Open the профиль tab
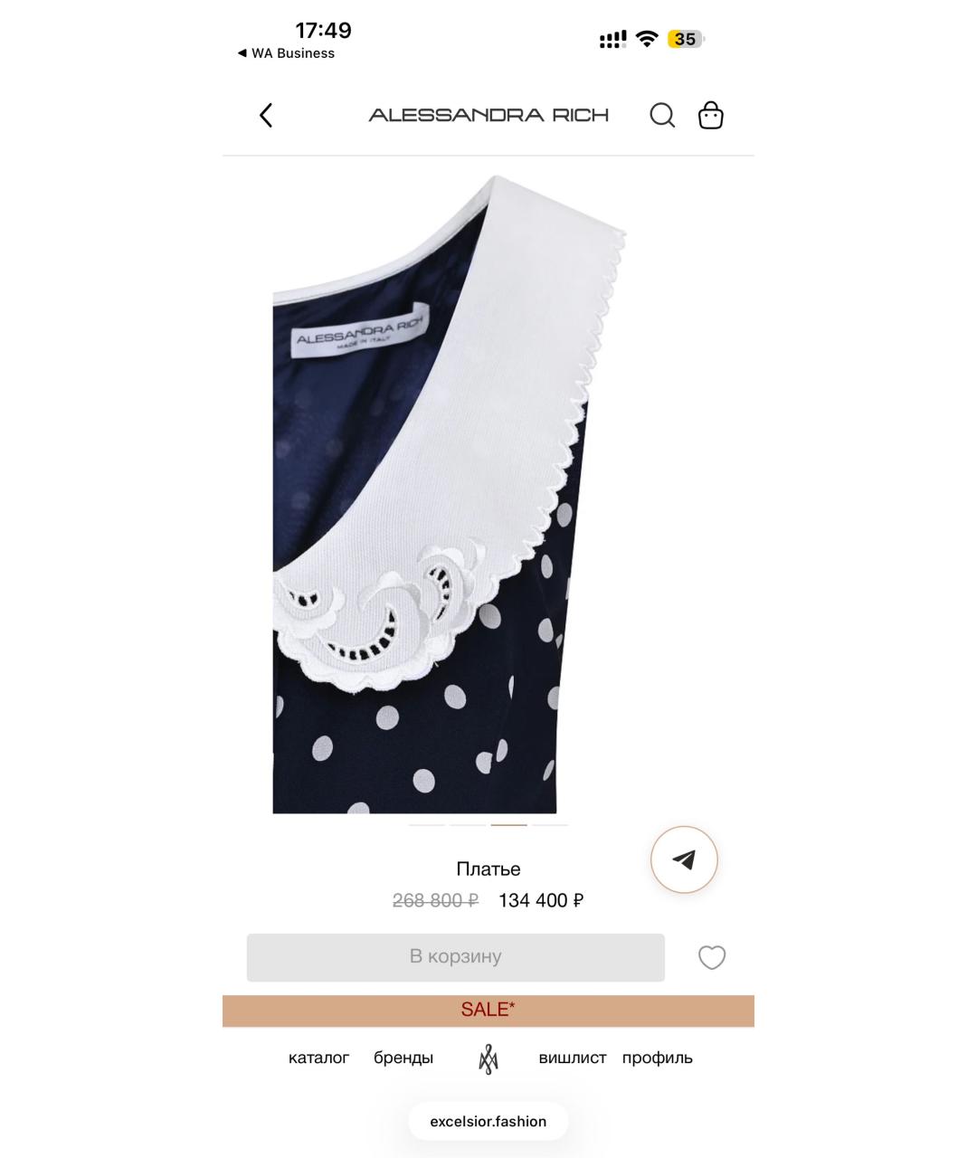Image resolution: width=977 pixels, height=1158 pixels. coord(658,1058)
